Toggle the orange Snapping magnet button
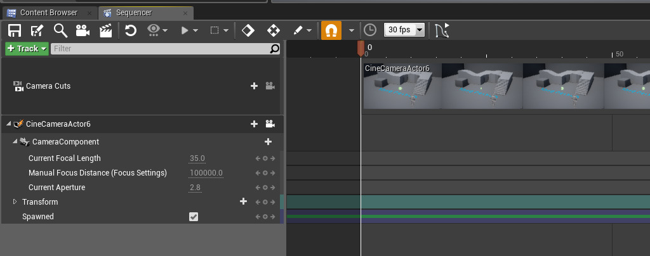This screenshot has width=650, height=256. click(331, 30)
